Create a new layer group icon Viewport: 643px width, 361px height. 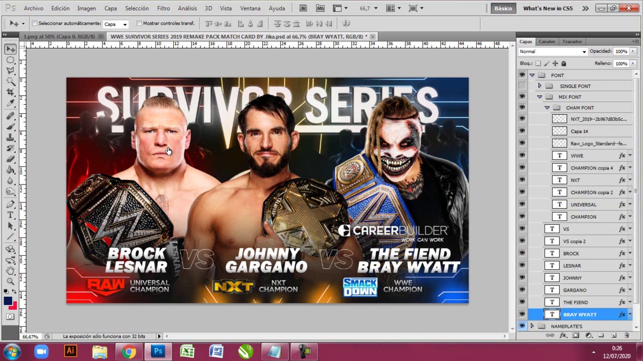click(601, 335)
